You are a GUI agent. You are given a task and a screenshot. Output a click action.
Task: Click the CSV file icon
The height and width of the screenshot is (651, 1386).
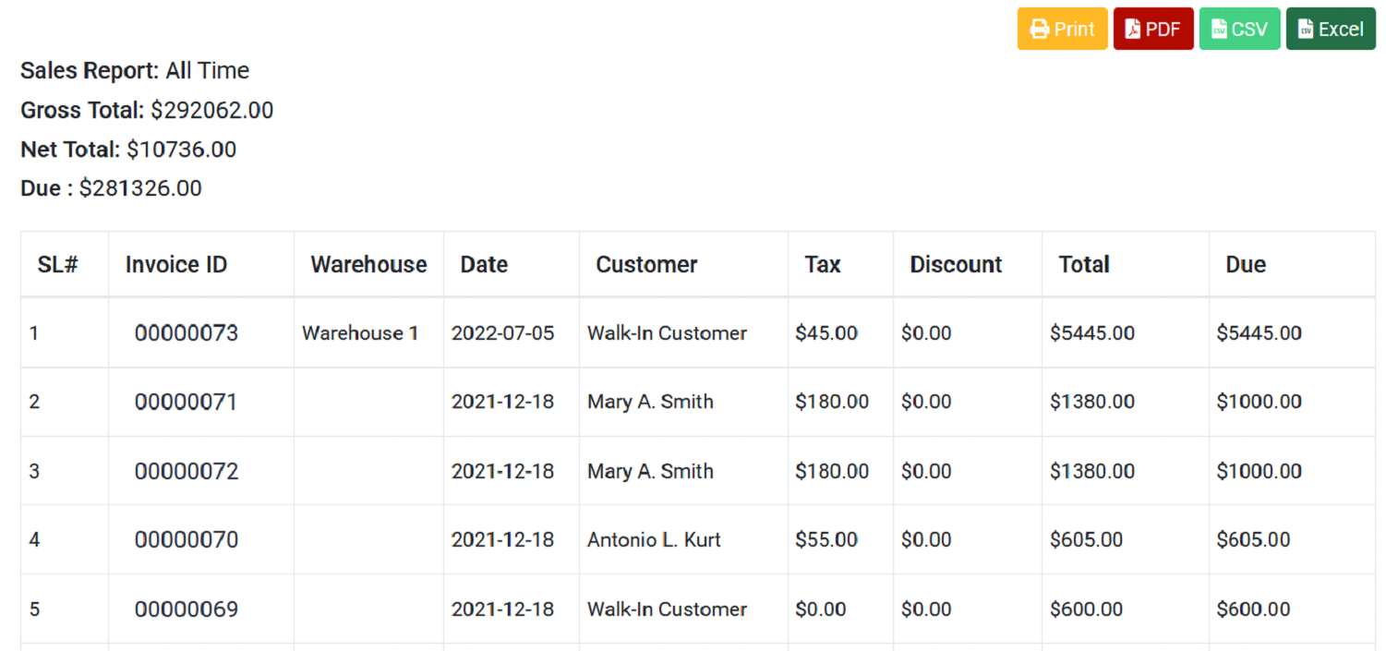(x=1219, y=30)
